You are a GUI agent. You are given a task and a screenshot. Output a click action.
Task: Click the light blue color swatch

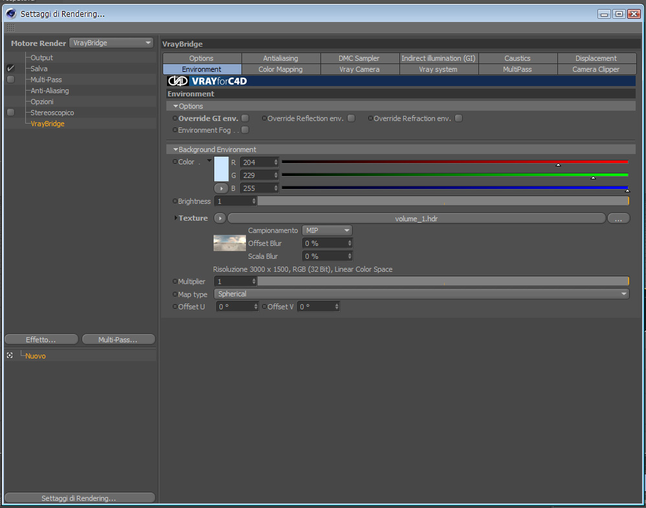pos(221,169)
